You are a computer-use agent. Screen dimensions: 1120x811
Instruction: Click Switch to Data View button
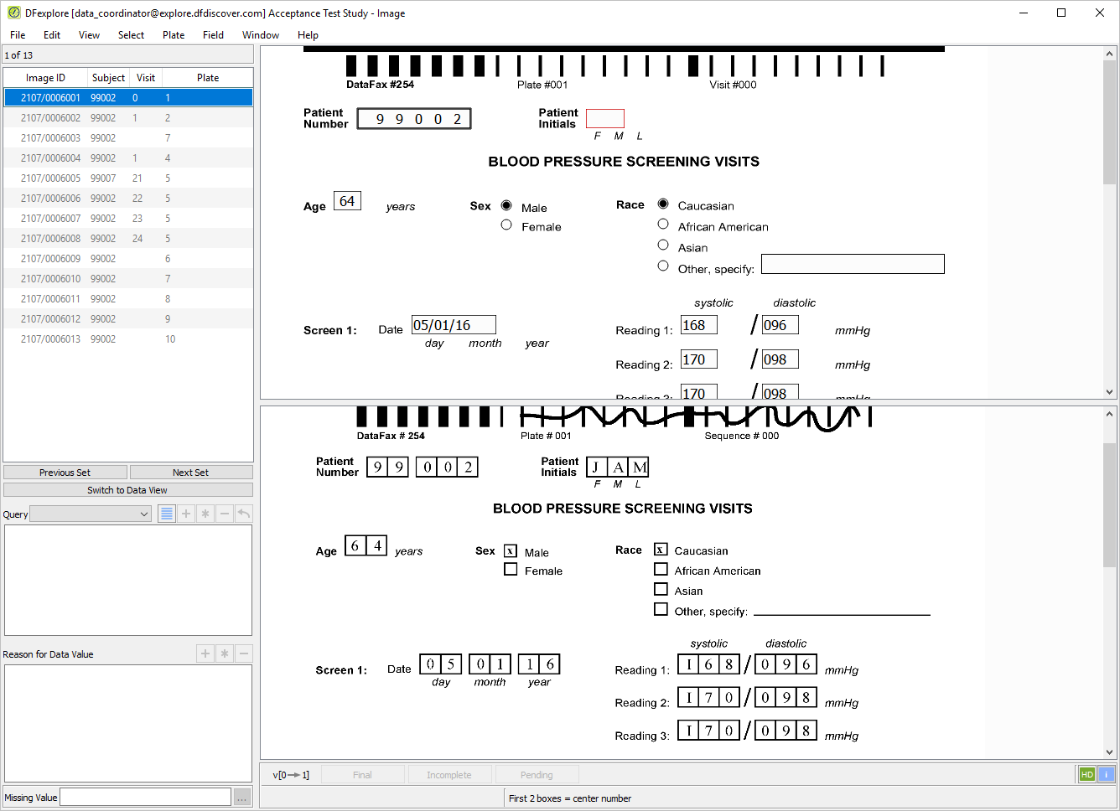pyautogui.click(x=128, y=490)
